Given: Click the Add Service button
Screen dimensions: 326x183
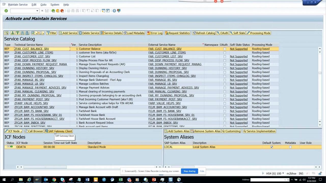Looking at the screenshot, I should pos(68,33).
